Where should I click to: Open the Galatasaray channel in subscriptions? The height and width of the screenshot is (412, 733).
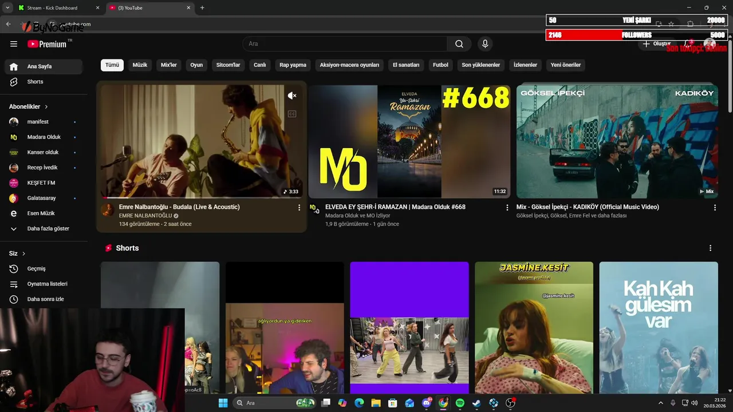pos(44,198)
